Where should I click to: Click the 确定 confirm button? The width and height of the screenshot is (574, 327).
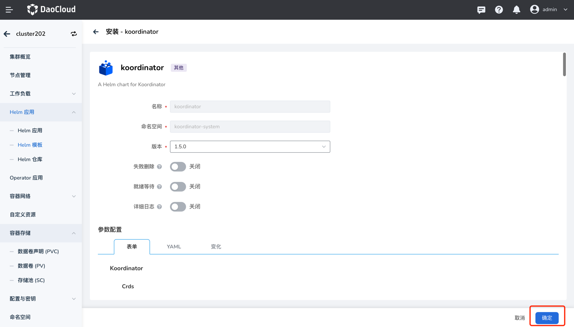547,318
